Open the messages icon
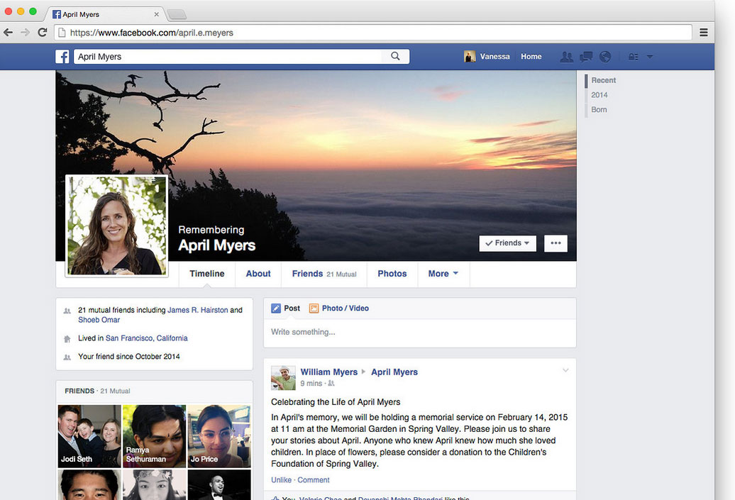The image size is (735, 500). (x=586, y=57)
